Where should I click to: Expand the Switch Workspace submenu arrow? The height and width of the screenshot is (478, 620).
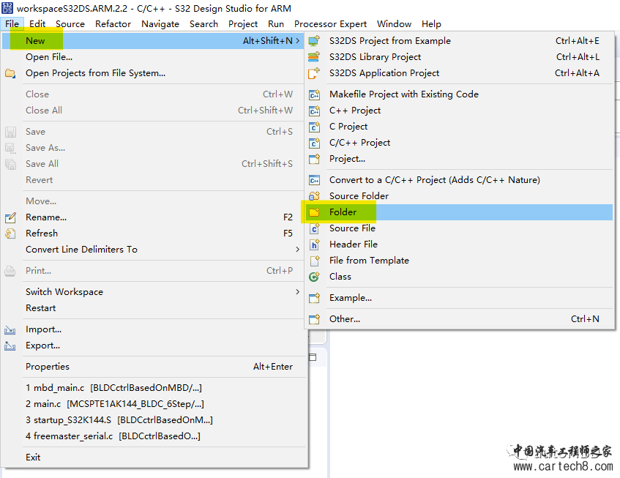point(298,292)
